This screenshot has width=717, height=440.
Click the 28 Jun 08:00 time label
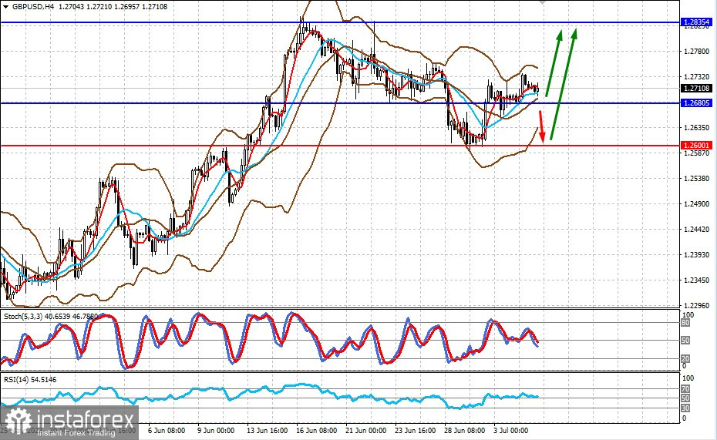[465, 431]
